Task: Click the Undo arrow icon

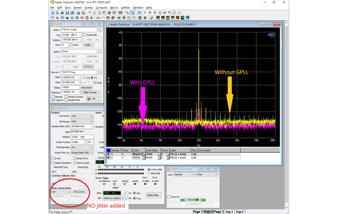Action: [90, 12]
